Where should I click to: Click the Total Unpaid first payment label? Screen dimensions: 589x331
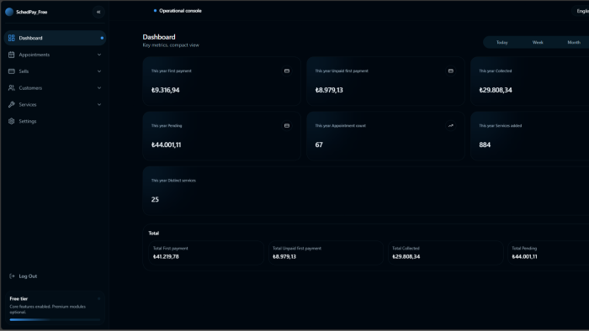297,248
